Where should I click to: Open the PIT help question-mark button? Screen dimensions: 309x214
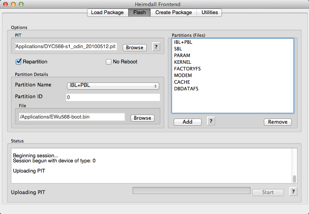[156, 47]
